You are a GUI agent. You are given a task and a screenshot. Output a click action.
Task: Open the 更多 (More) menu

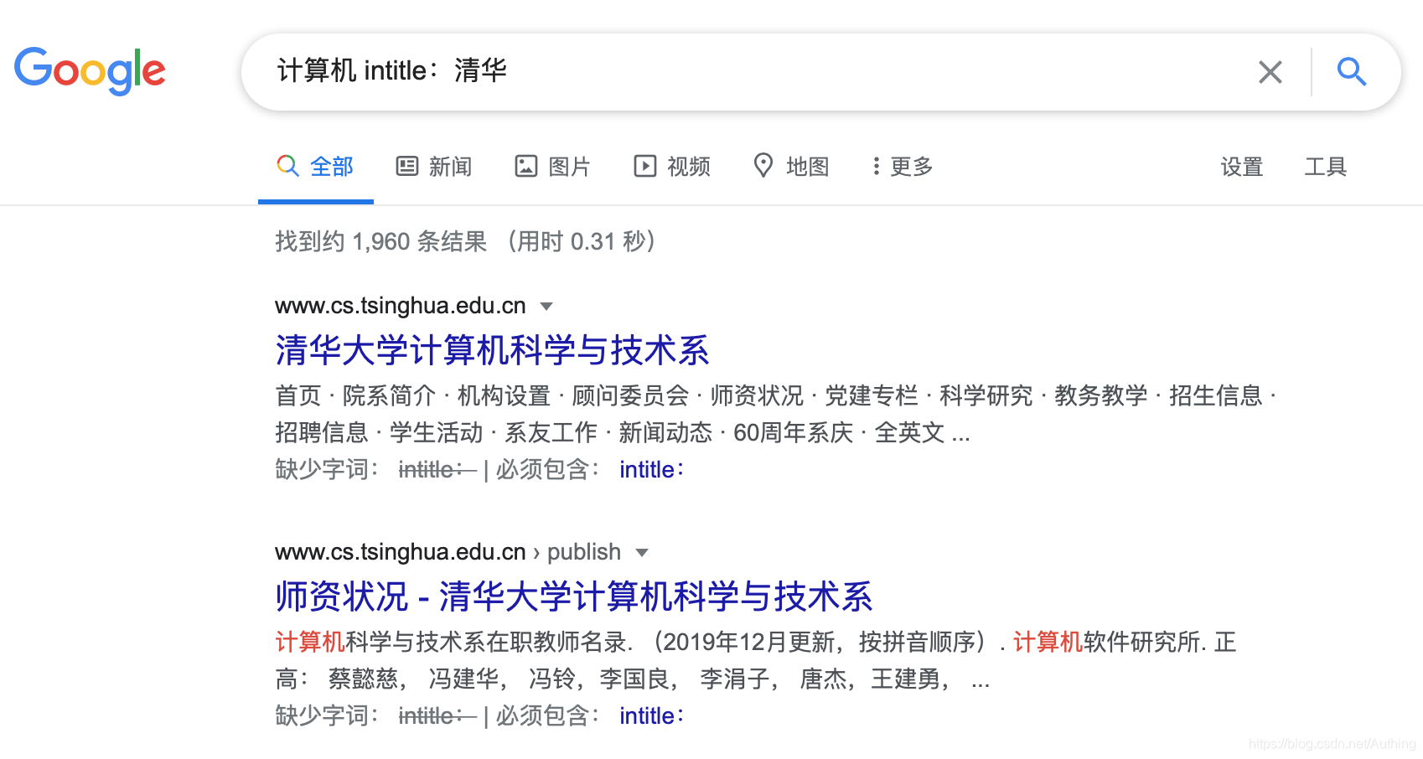[x=903, y=167]
